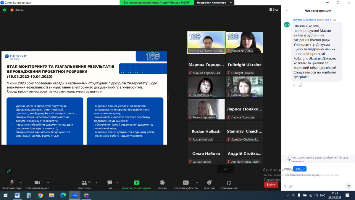Add reaction to Tetyana's chat message
Image resolution: width=355 pixels, height=200 pixels.
coord(300,85)
